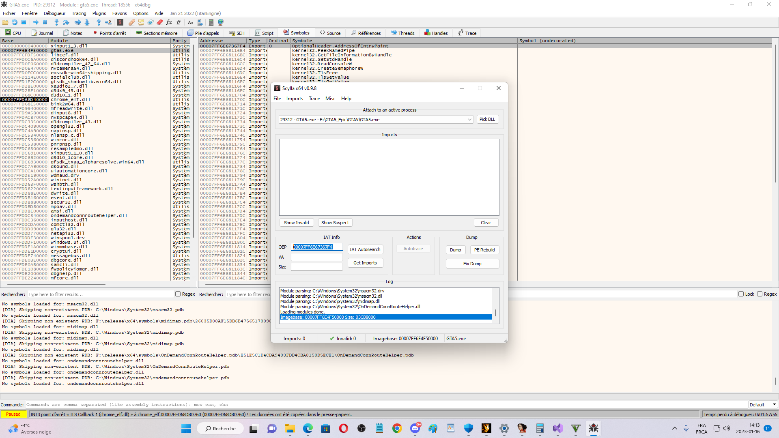
Task: Toggle the rightmost Regex checkbox
Action: coord(760,294)
